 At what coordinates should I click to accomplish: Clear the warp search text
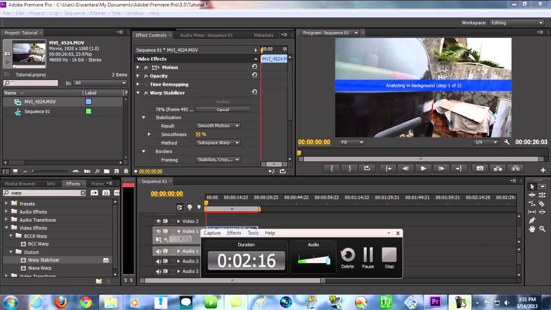click(83, 193)
